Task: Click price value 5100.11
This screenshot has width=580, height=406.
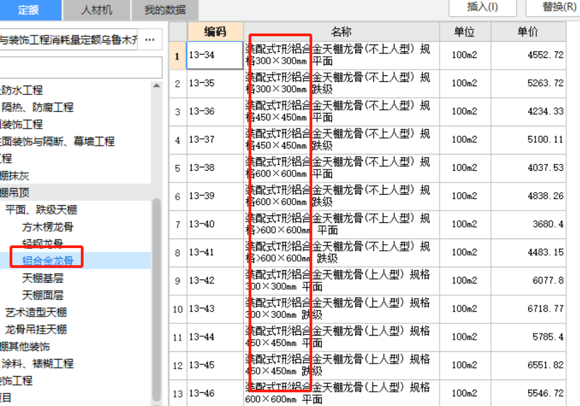Action: (x=545, y=139)
